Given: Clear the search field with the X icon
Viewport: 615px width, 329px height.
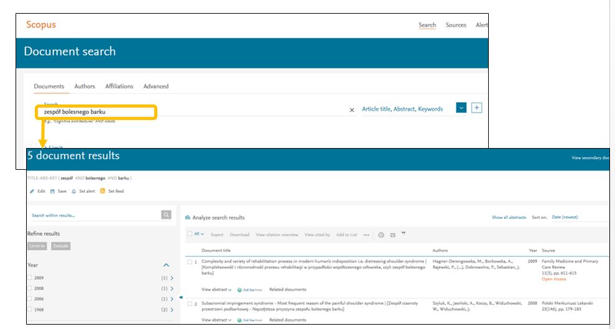Looking at the screenshot, I should (352, 110).
